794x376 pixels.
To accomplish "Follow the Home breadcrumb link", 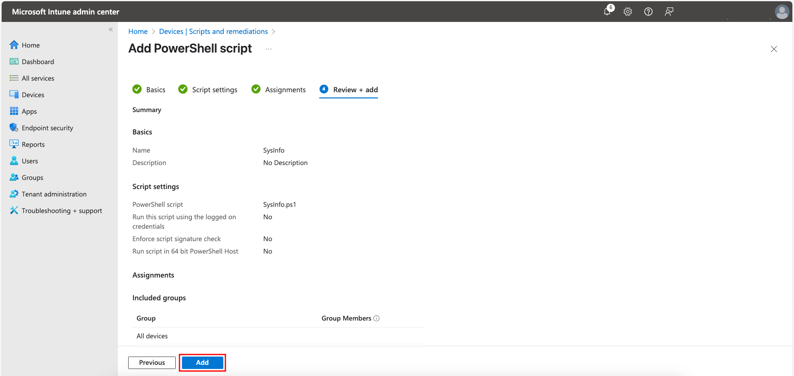I will (138, 31).
